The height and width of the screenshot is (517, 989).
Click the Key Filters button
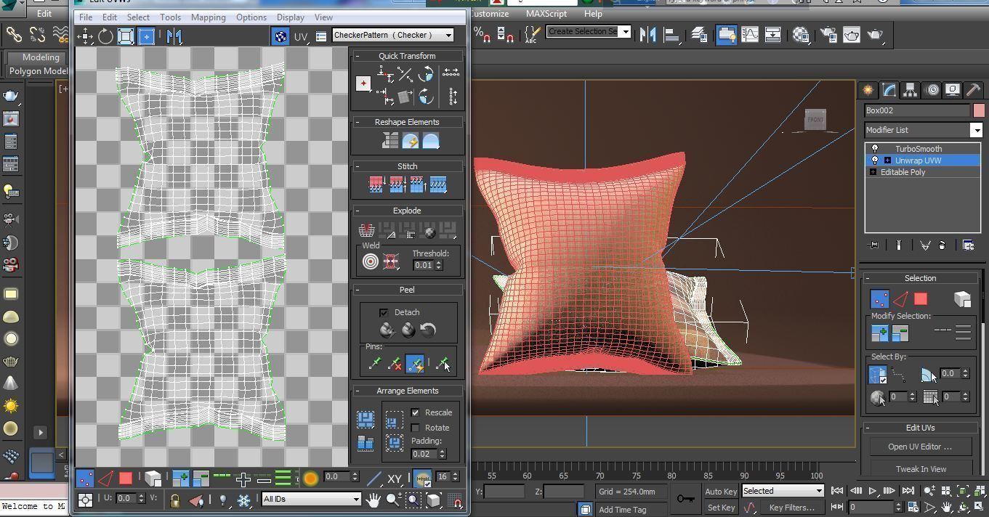791,508
